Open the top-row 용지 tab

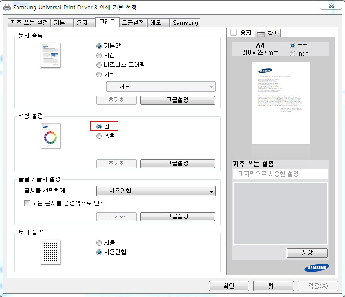coord(84,23)
